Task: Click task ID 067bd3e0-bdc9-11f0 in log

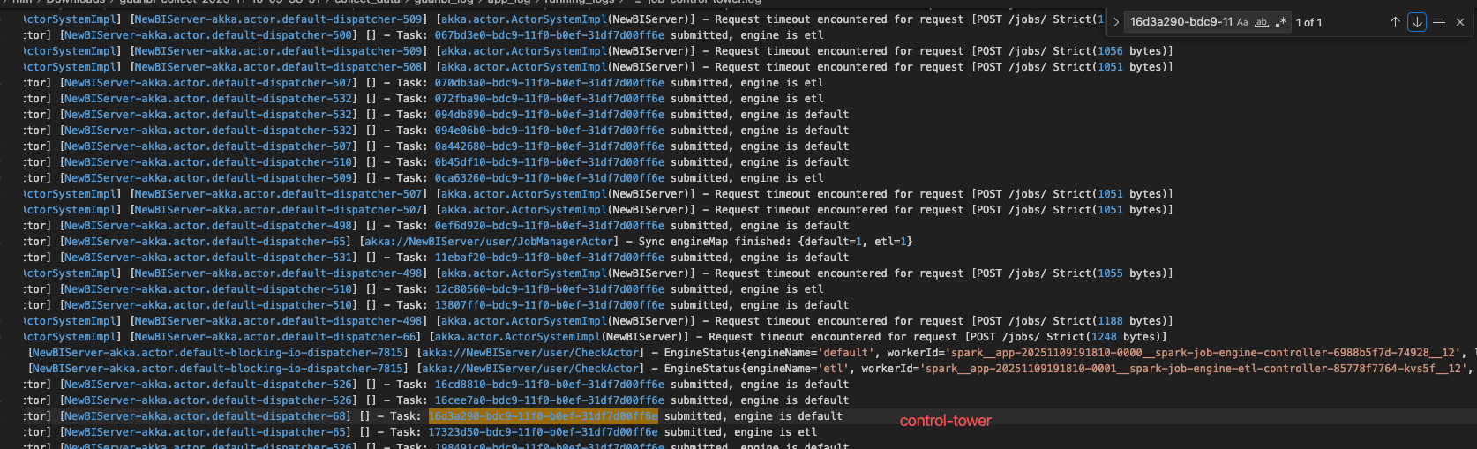Action: [x=549, y=35]
